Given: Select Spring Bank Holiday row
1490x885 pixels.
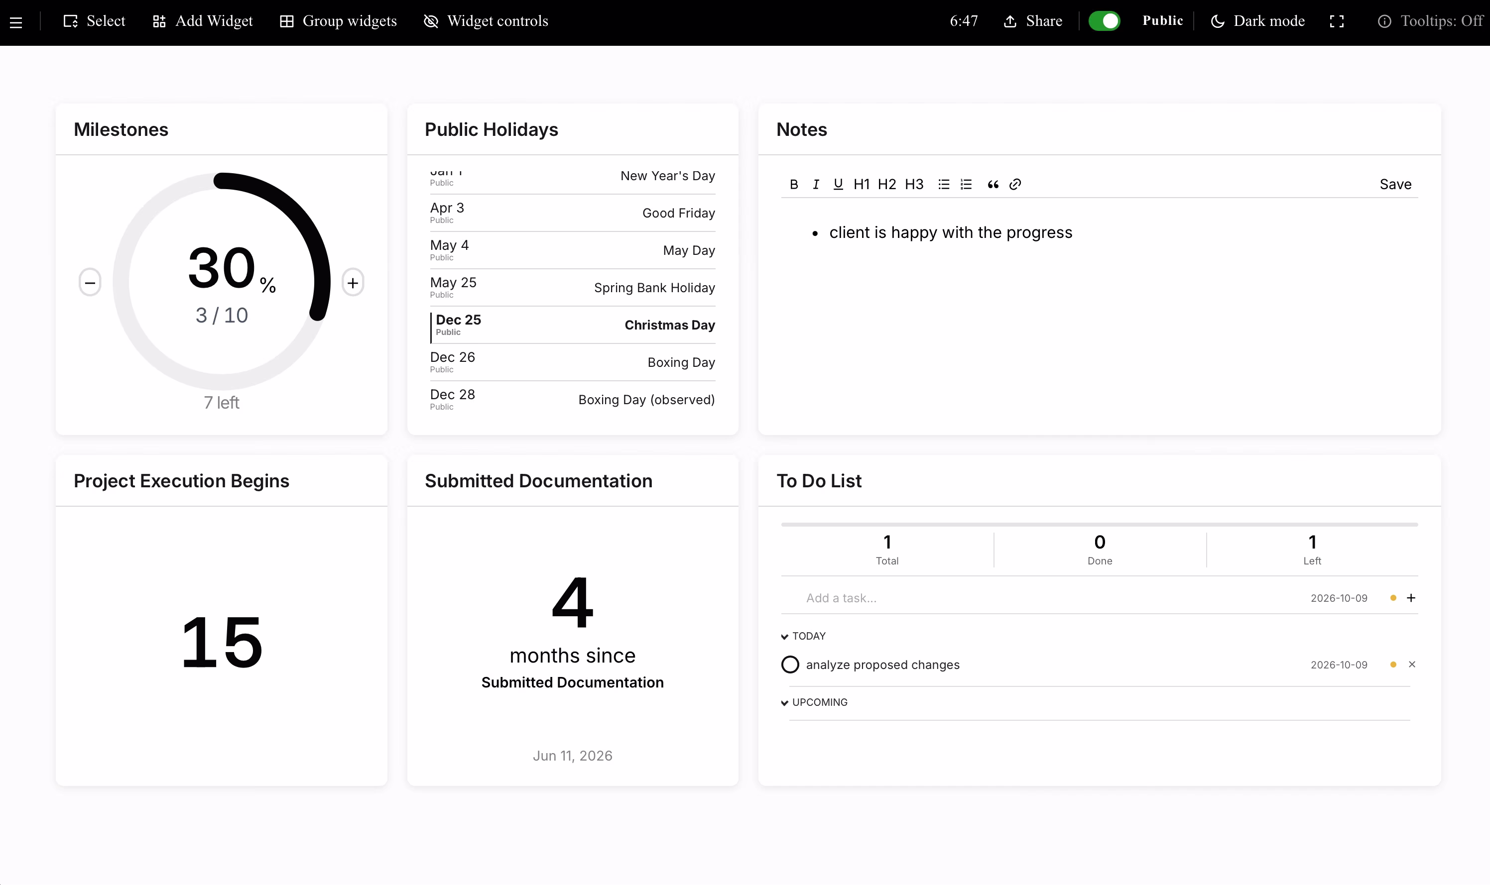Looking at the screenshot, I should pyautogui.click(x=573, y=287).
